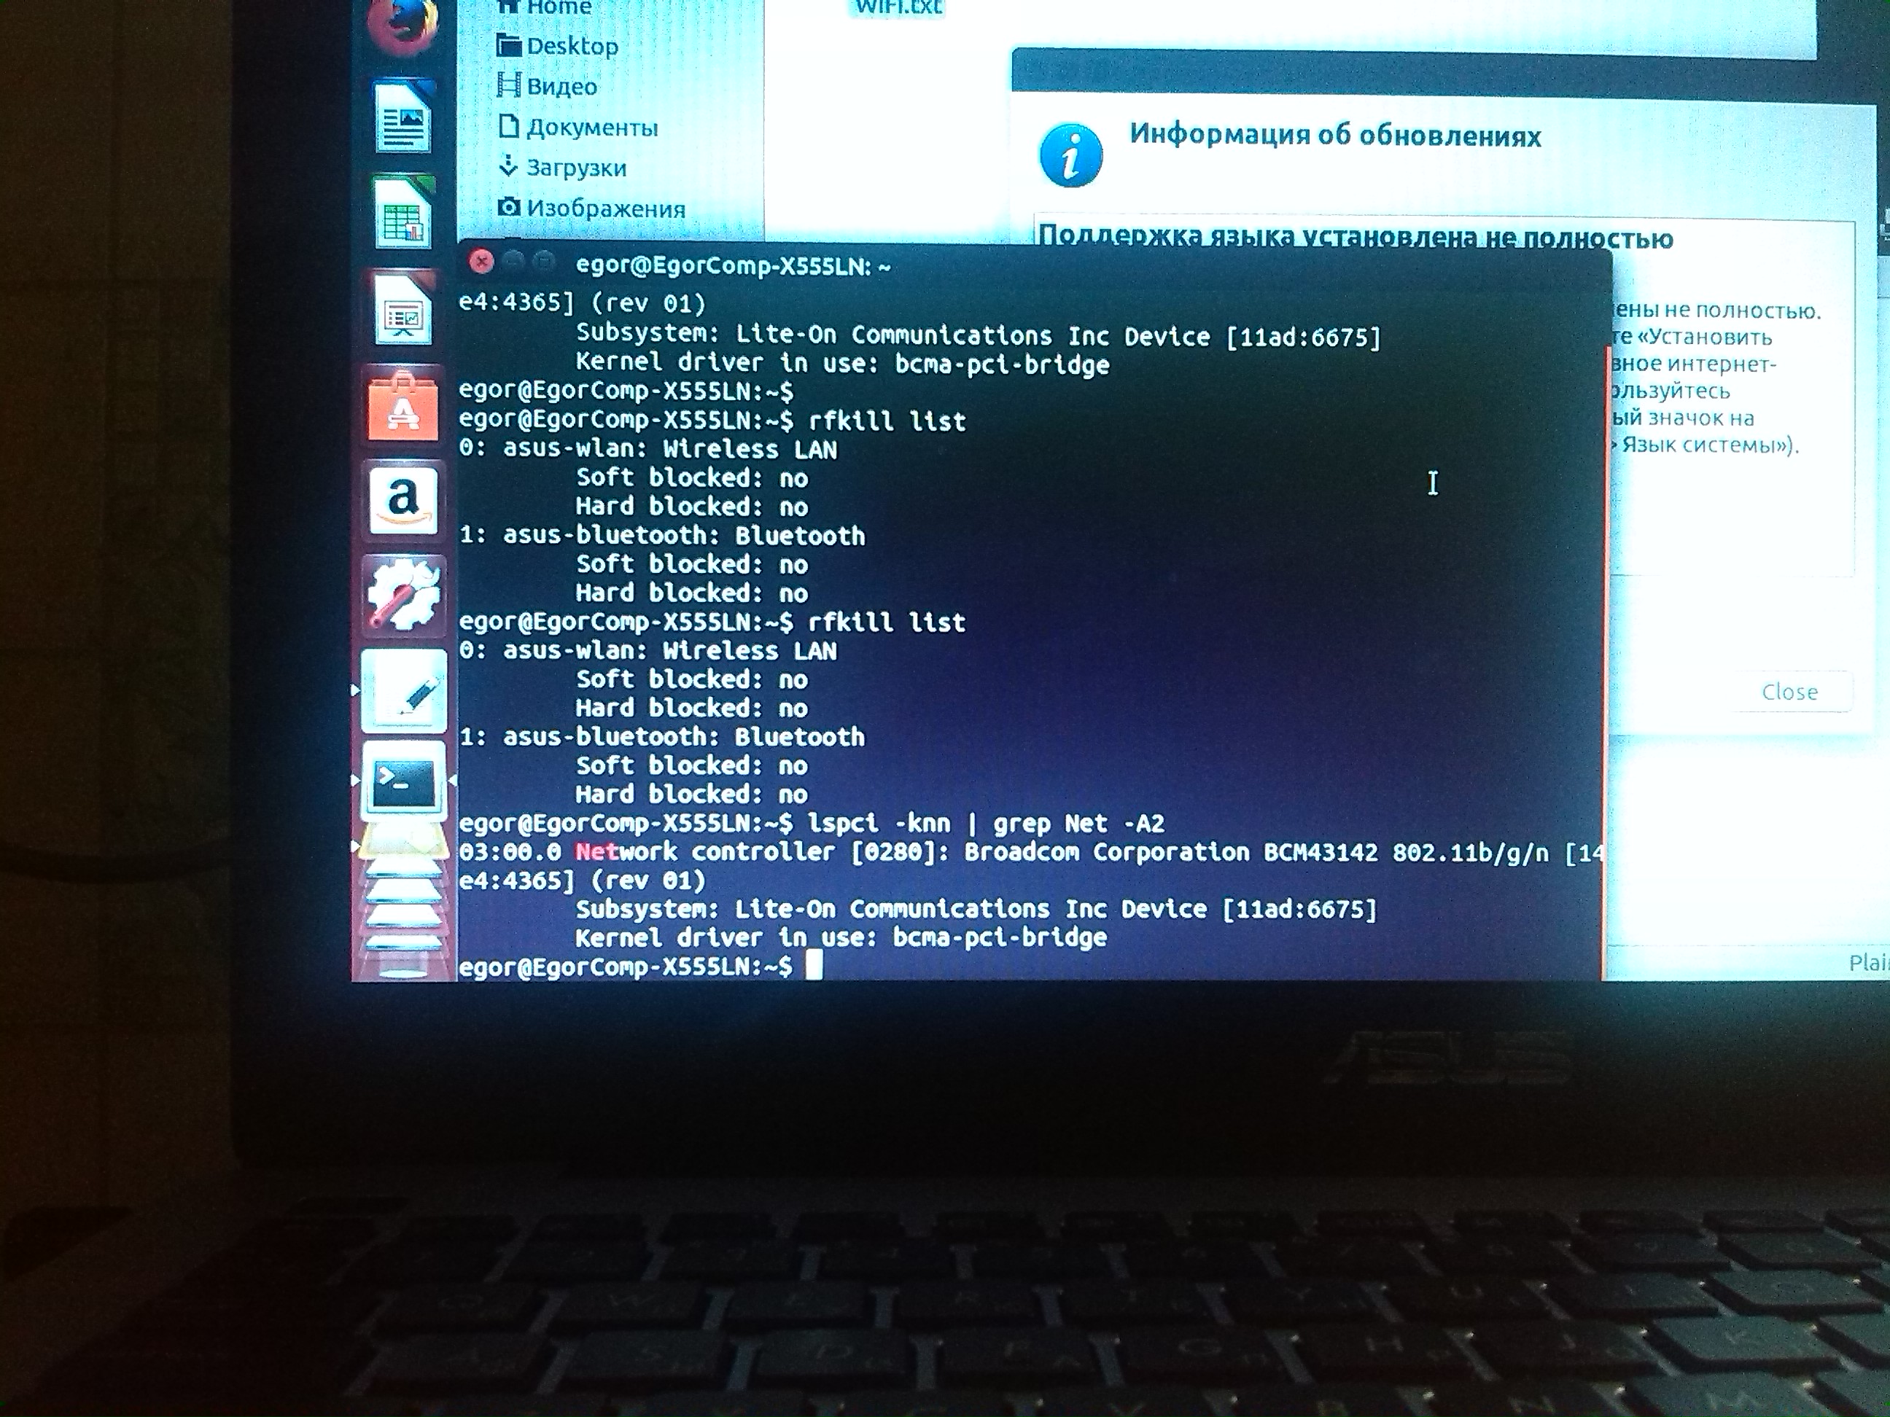Maximize the terminal window
The height and width of the screenshot is (1417, 1890).
pyautogui.click(x=543, y=262)
